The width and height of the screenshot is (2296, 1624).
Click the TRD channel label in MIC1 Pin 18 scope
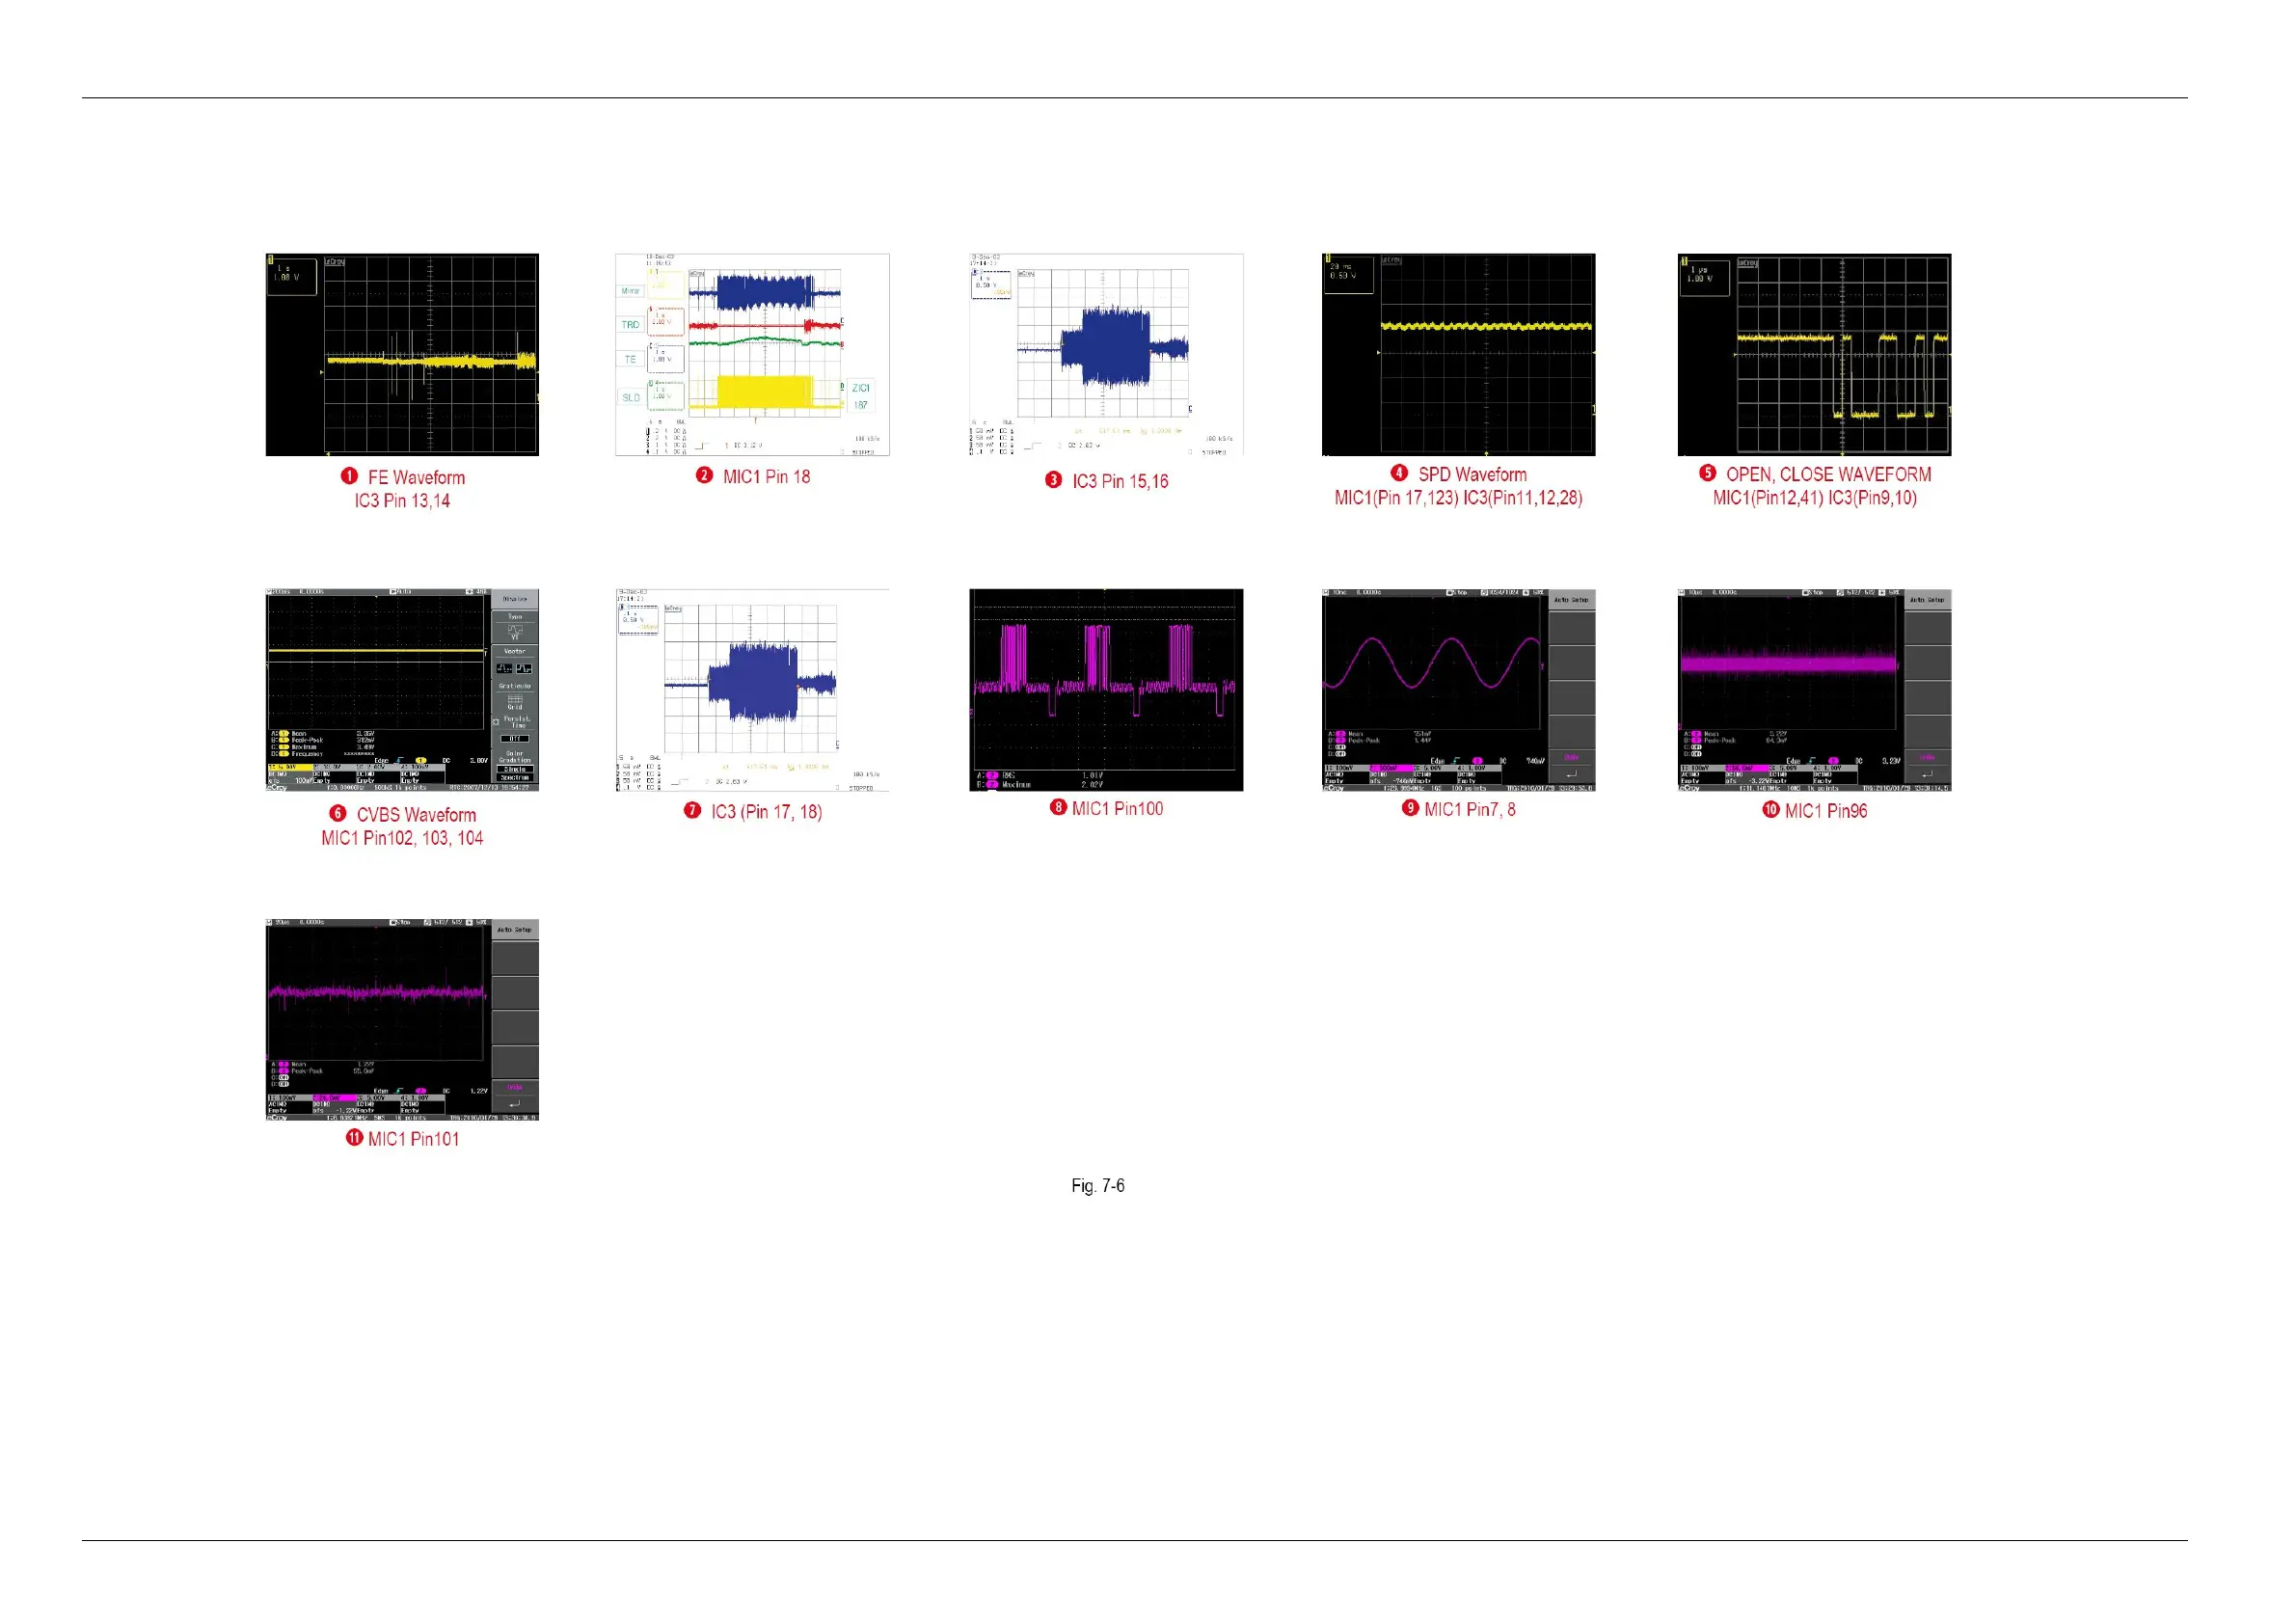(630, 325)
